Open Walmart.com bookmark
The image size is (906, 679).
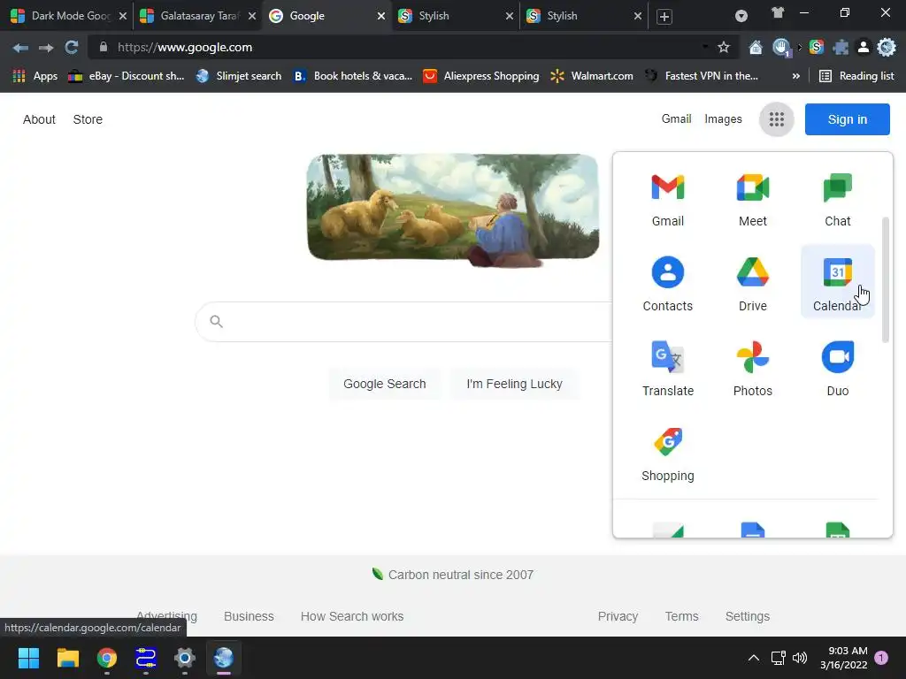[x=592, y=76]
